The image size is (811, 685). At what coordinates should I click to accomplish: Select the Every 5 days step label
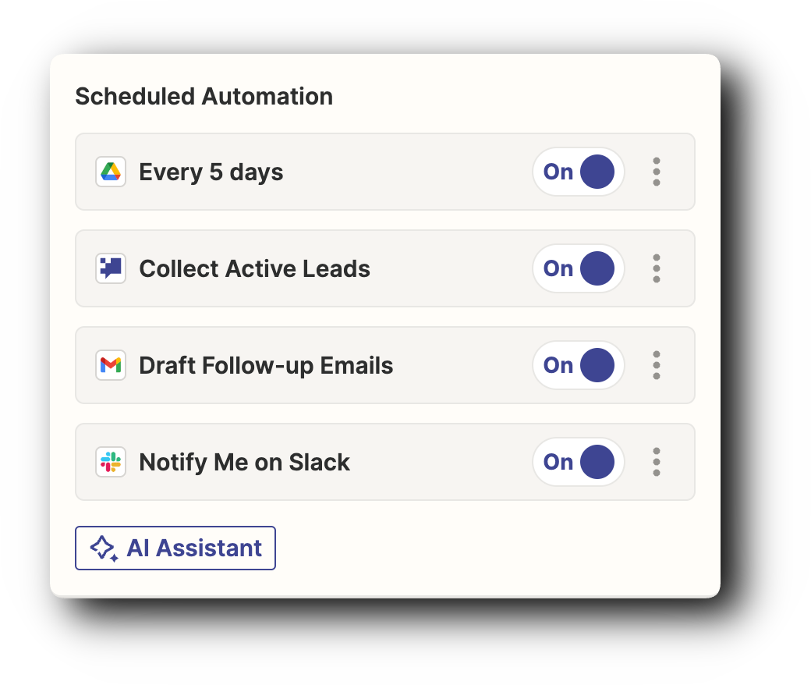tap(211, 172)
